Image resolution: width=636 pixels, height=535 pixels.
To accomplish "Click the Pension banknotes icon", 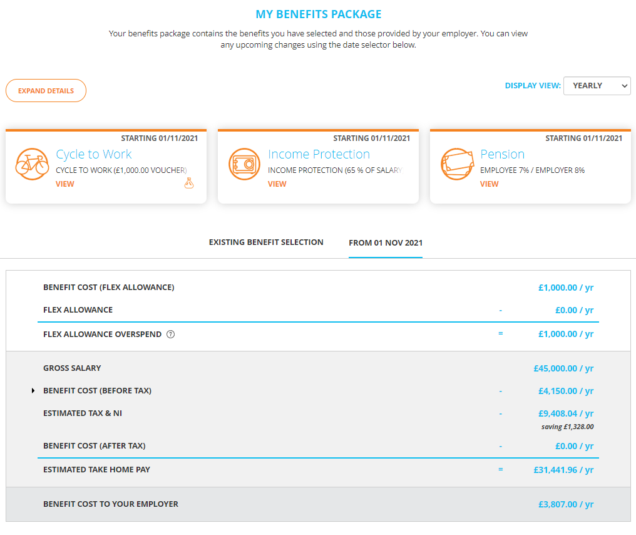I will click(x=457, y=164).
